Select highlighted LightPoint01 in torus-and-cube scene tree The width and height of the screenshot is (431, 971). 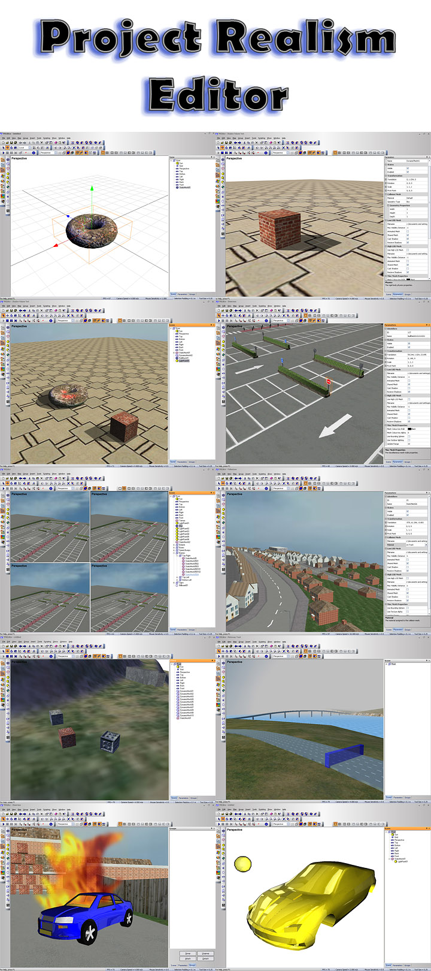coord(184,361)
